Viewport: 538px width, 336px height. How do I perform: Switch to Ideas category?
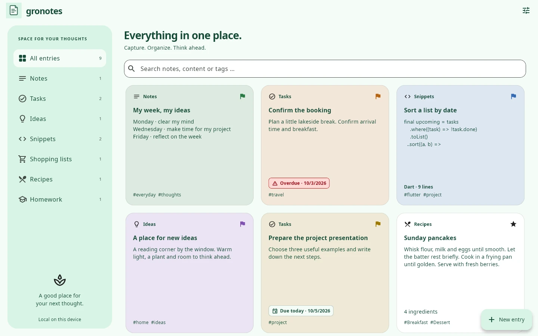(x=60, y=119)
